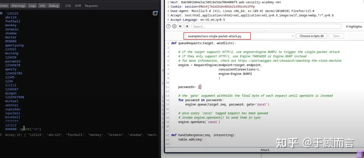364x158 pixels.
Task: Click the 'for password in passwords' line
Action: coord(201,100)
